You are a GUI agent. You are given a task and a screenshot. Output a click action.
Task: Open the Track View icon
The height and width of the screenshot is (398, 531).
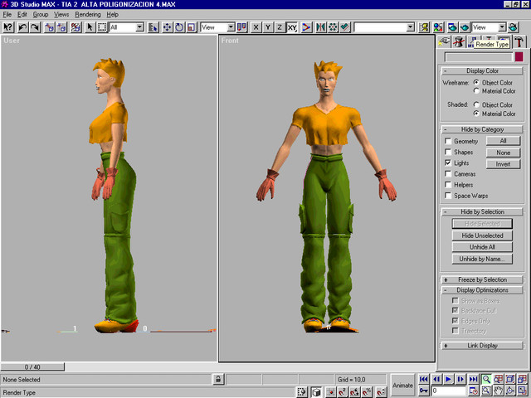click(424, 27)
